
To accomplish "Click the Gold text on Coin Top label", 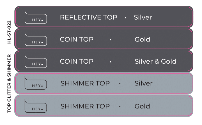I will click(142, 40).
